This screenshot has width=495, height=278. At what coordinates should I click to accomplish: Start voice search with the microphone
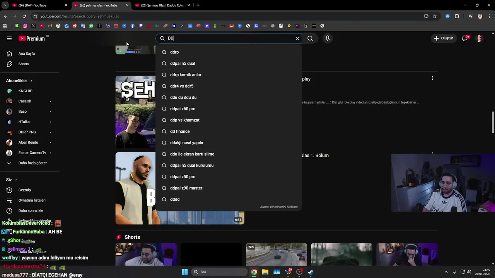(328, 38)
